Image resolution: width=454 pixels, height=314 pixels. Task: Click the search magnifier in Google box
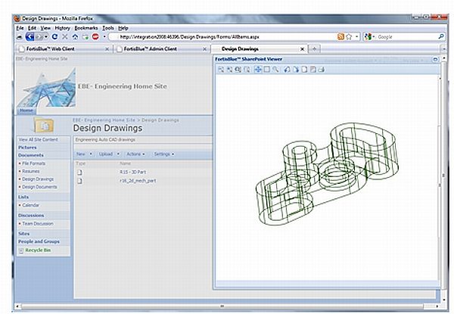point(441,36)
